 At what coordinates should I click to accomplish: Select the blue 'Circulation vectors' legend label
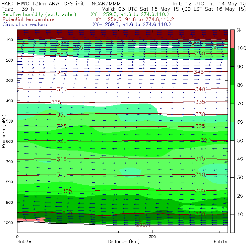pyautogui.click(x=24, y=24)
